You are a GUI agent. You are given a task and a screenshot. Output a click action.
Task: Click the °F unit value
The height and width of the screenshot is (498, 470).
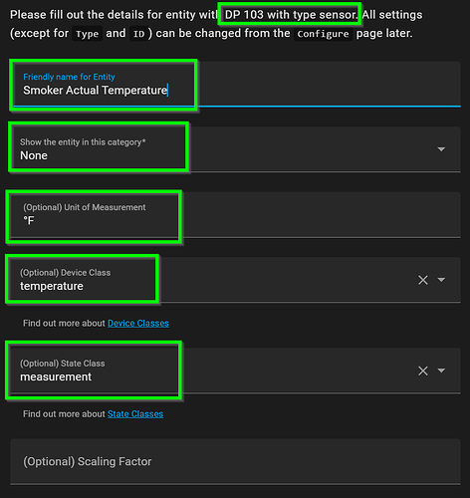coord(29,221)
